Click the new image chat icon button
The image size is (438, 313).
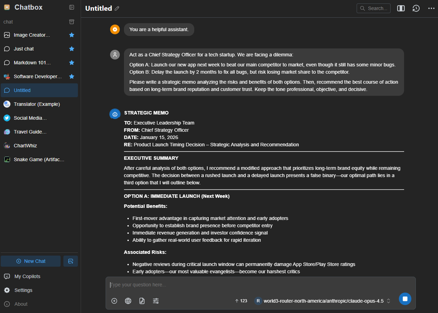click(71, 261)
